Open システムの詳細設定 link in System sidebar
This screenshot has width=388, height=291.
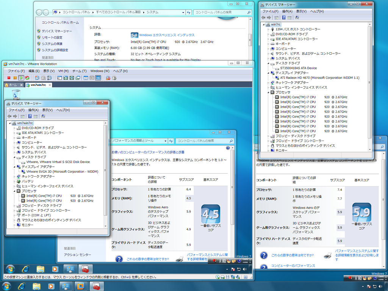point(55,50)
